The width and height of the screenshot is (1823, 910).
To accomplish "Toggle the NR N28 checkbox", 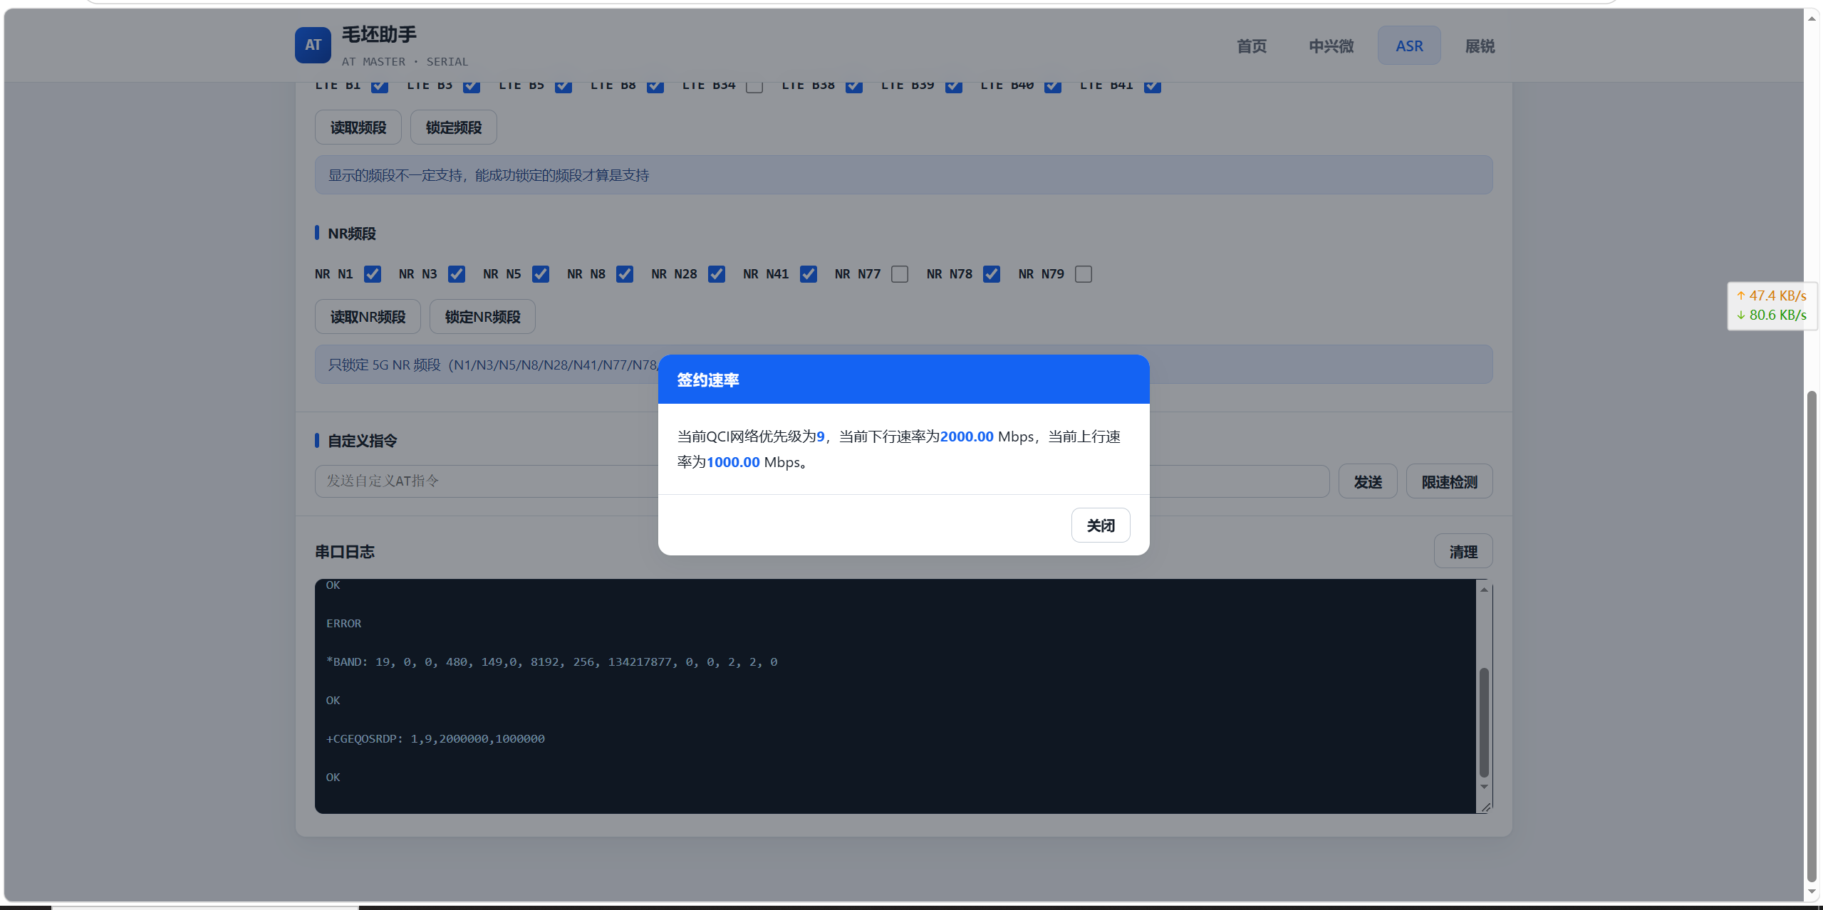I will 716,274.
